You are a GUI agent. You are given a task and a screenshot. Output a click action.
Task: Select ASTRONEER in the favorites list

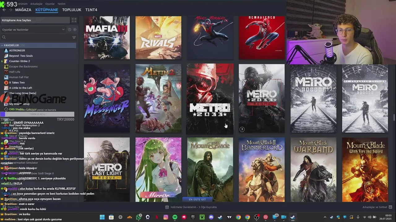coord(17,51)
